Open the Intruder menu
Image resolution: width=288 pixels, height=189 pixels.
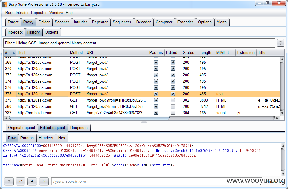pos(22,13)
